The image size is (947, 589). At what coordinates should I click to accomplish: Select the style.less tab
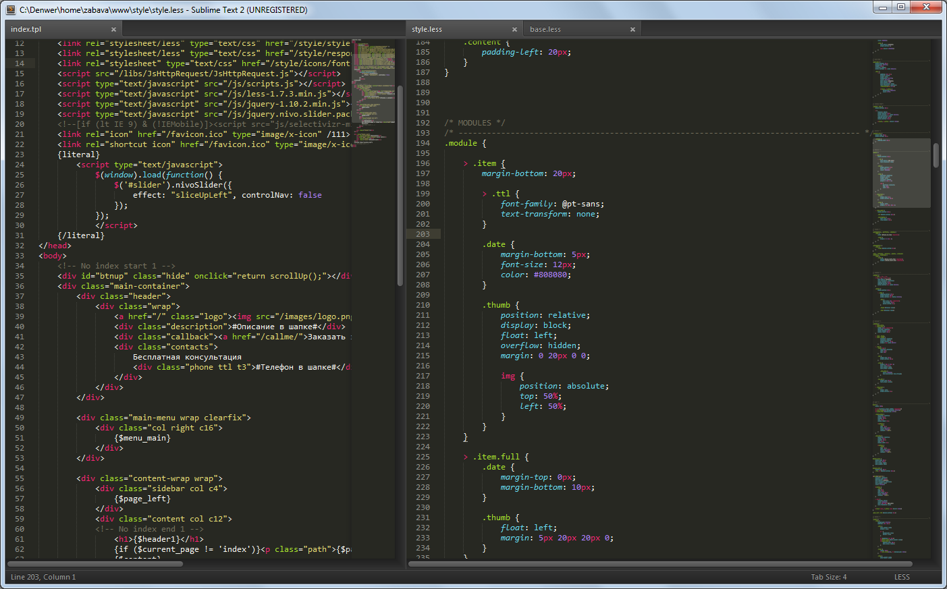[x=427, y=30]
